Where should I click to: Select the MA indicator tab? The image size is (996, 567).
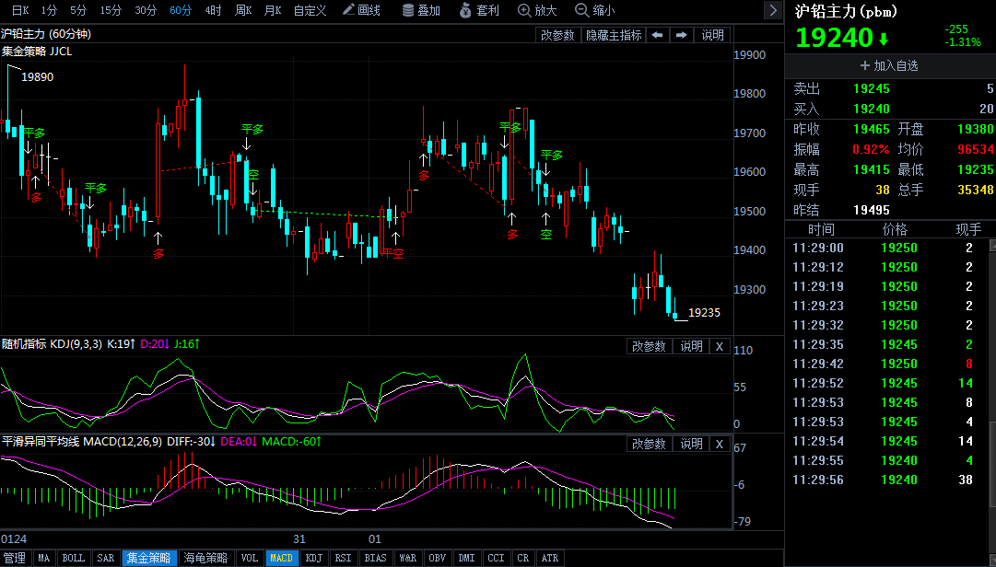[44, 558]
